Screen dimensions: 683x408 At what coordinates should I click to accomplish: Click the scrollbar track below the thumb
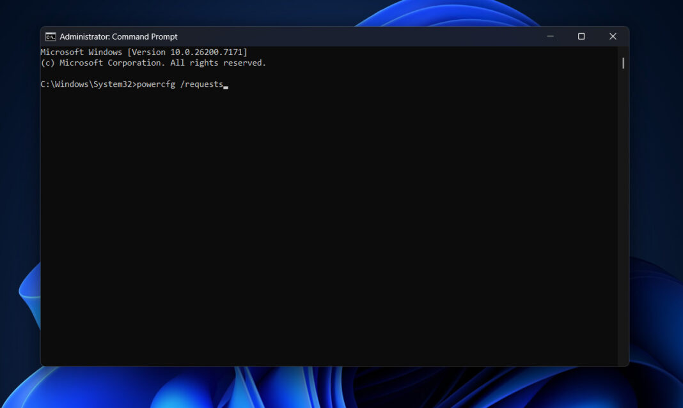pos(622,223)
